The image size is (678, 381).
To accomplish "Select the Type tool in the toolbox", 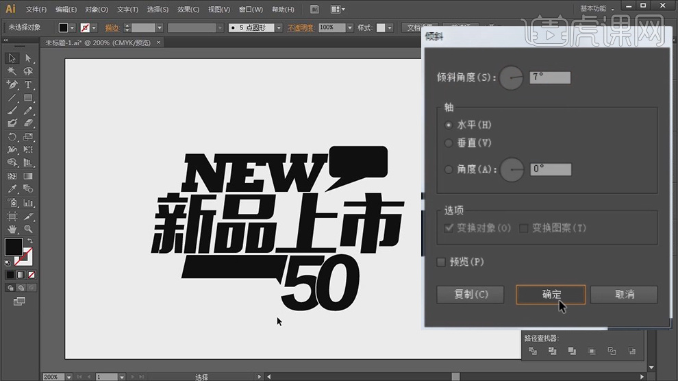I will 28,84.
